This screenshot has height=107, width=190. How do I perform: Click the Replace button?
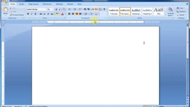[x=181, y=12]
